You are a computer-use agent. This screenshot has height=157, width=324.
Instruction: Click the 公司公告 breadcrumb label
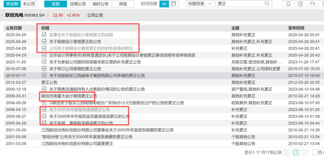(x=95, y=15)
